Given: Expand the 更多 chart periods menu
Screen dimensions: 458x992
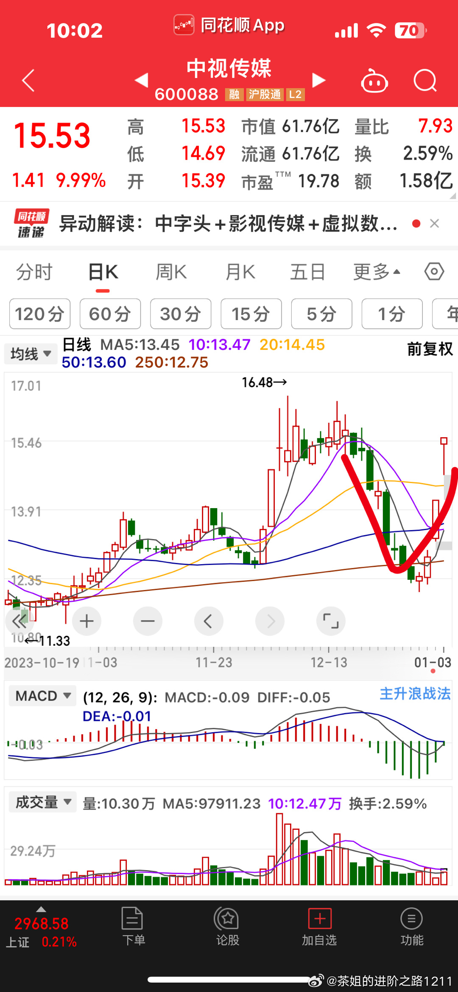Looking at the screenshot, I should [377, 272].
